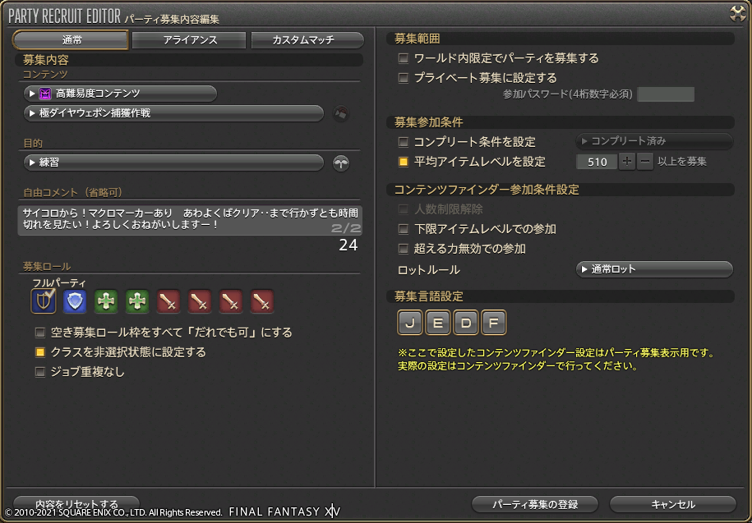Click the キャンセル button
Image resolution: width=752 pixels, height=523 pixels.
[673, 504]
